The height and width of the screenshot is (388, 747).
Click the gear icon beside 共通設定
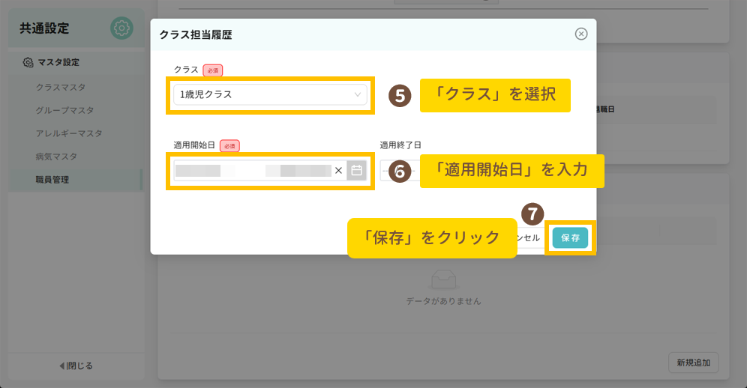(x=121, y=28)
